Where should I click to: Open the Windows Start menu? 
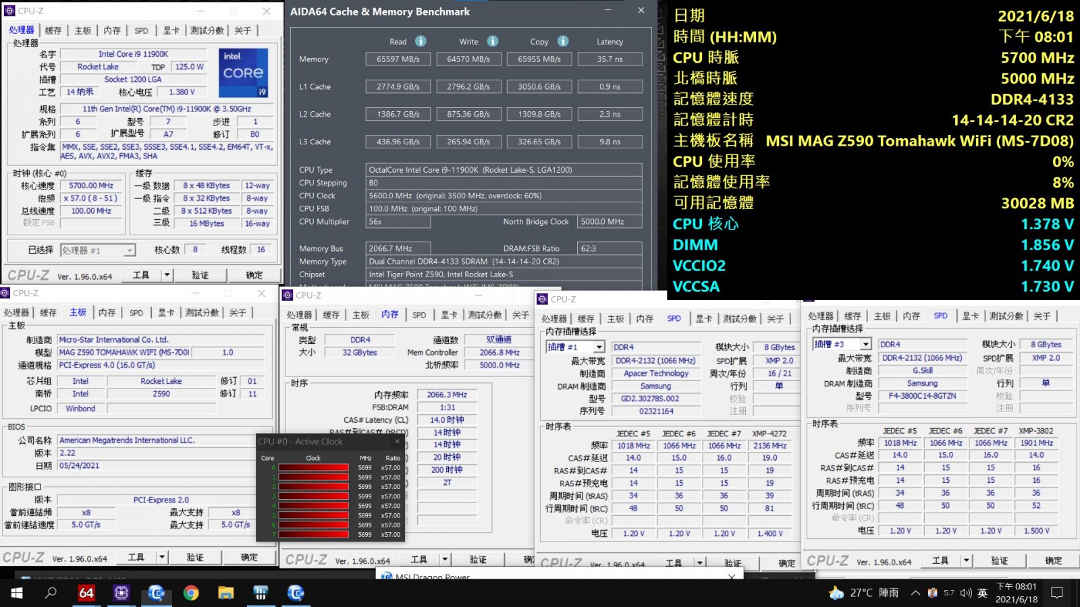pos(16,593)
